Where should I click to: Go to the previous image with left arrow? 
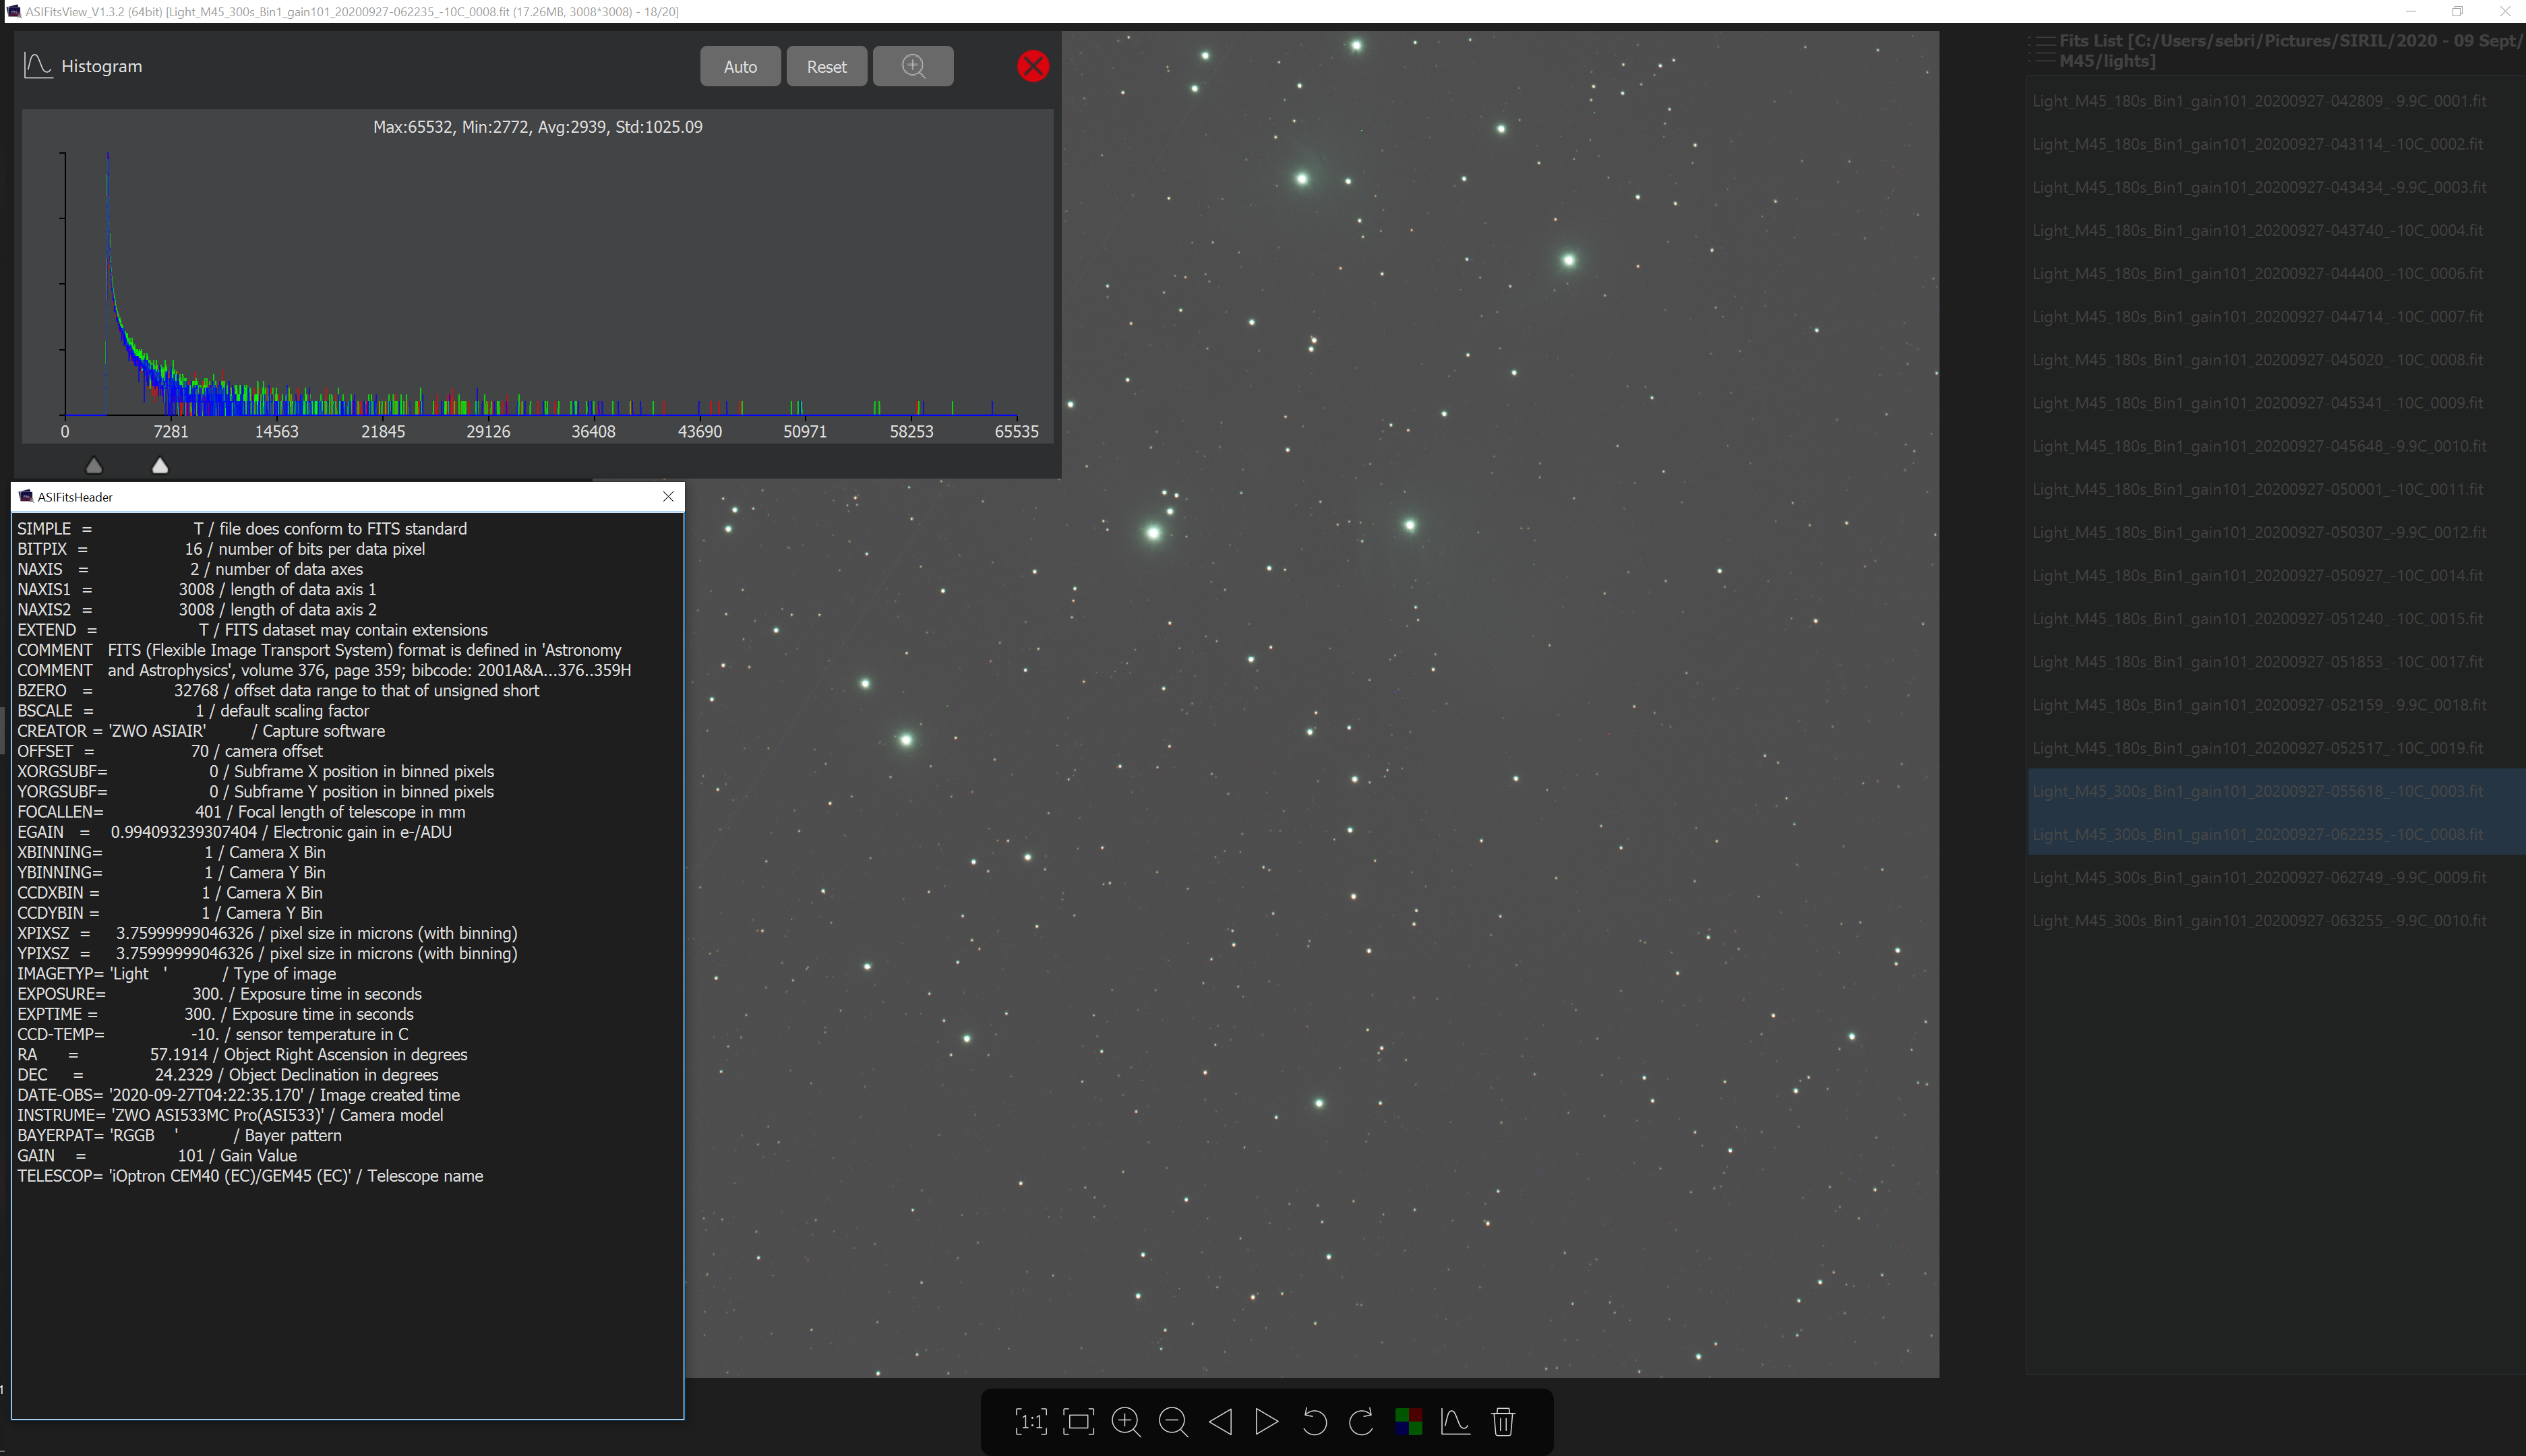[x=1220, y=1421]
